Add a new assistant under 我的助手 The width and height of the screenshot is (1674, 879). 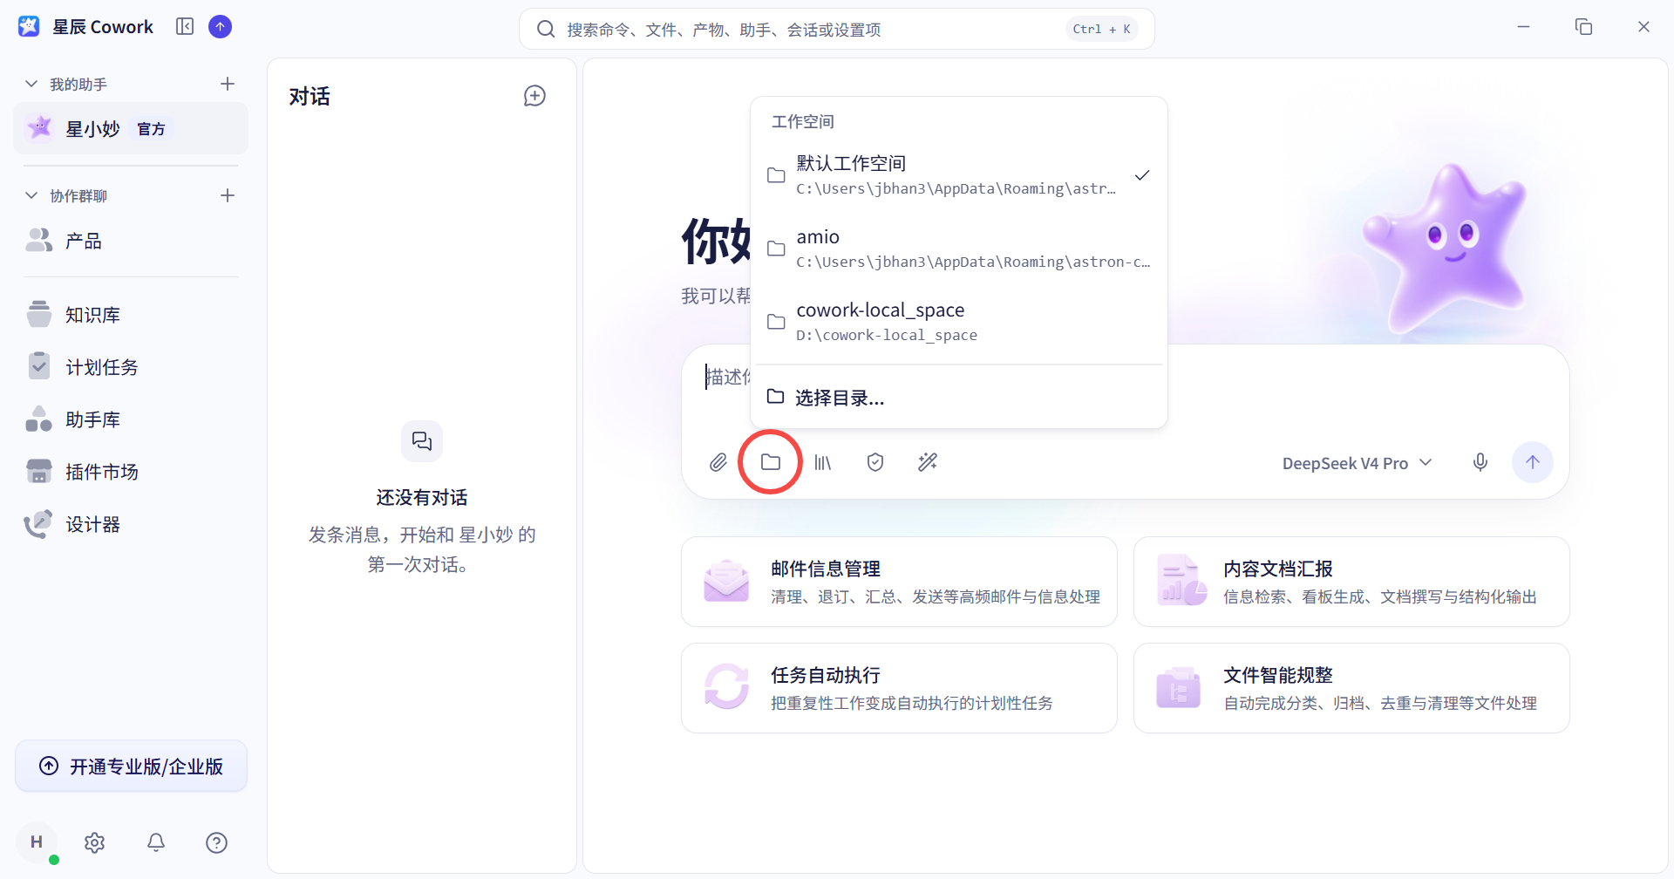click(x=228, y=84)
